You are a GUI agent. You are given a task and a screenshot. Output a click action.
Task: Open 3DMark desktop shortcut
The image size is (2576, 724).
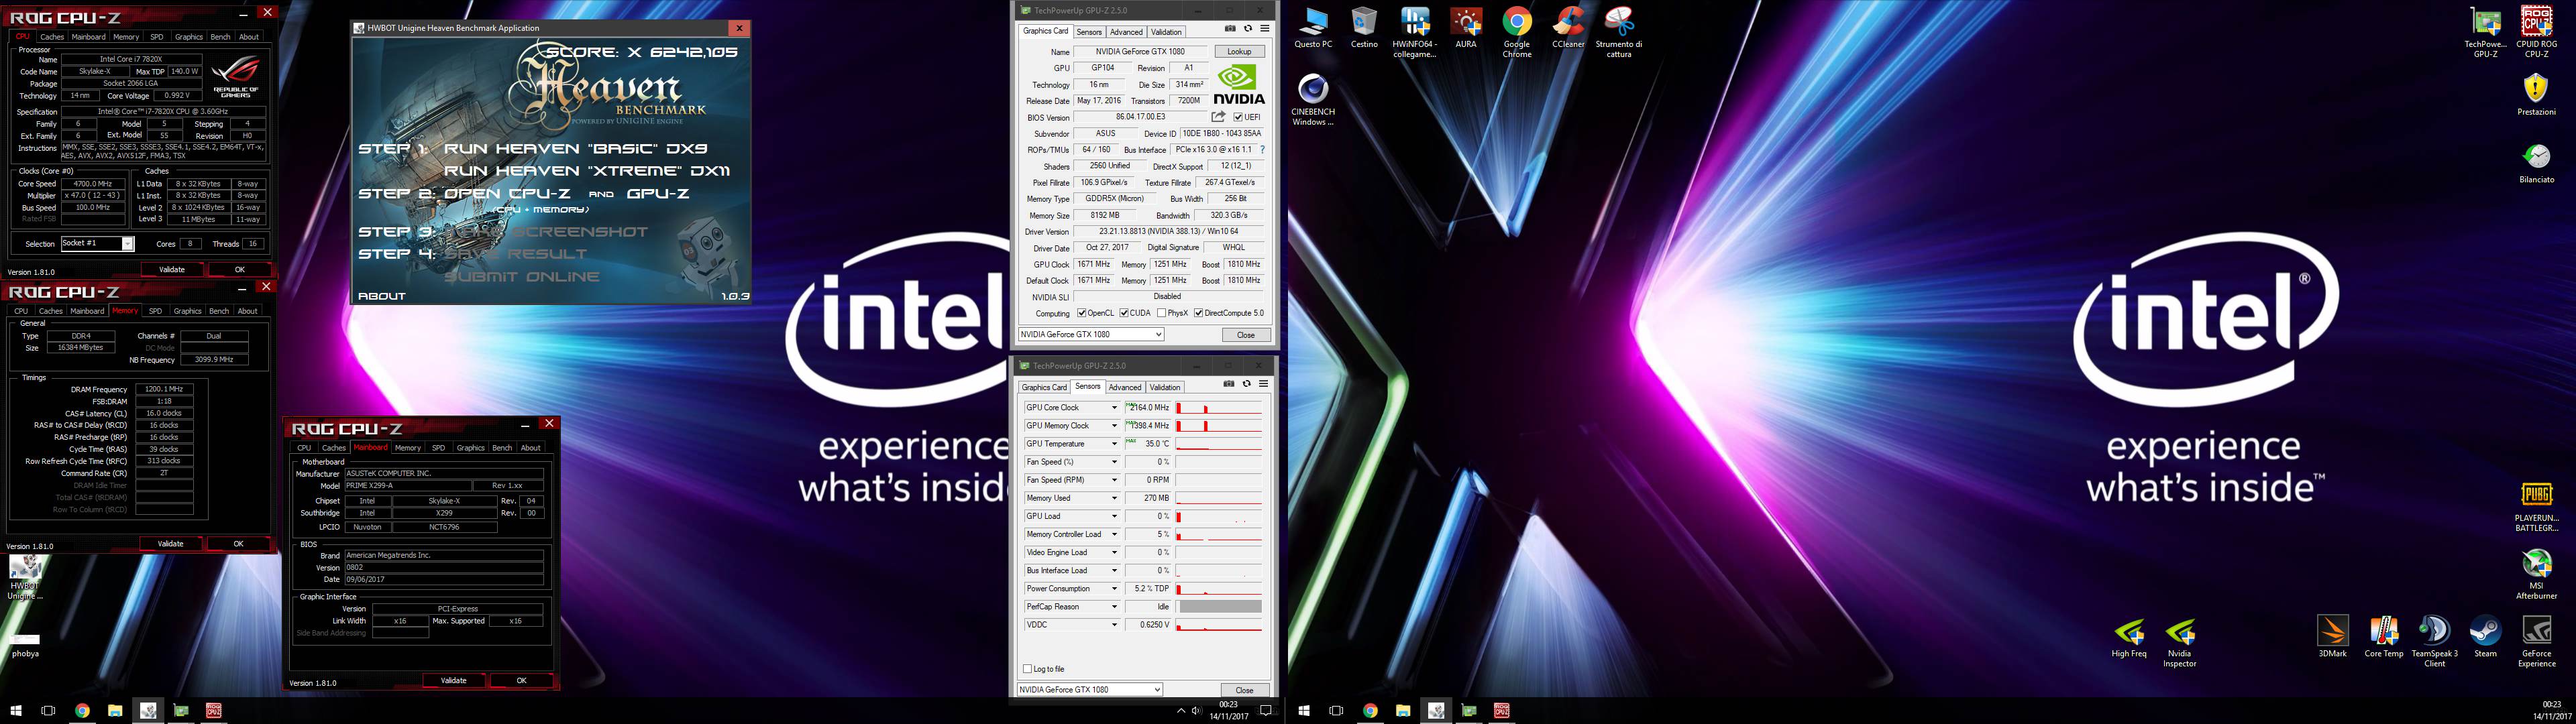2333,637
